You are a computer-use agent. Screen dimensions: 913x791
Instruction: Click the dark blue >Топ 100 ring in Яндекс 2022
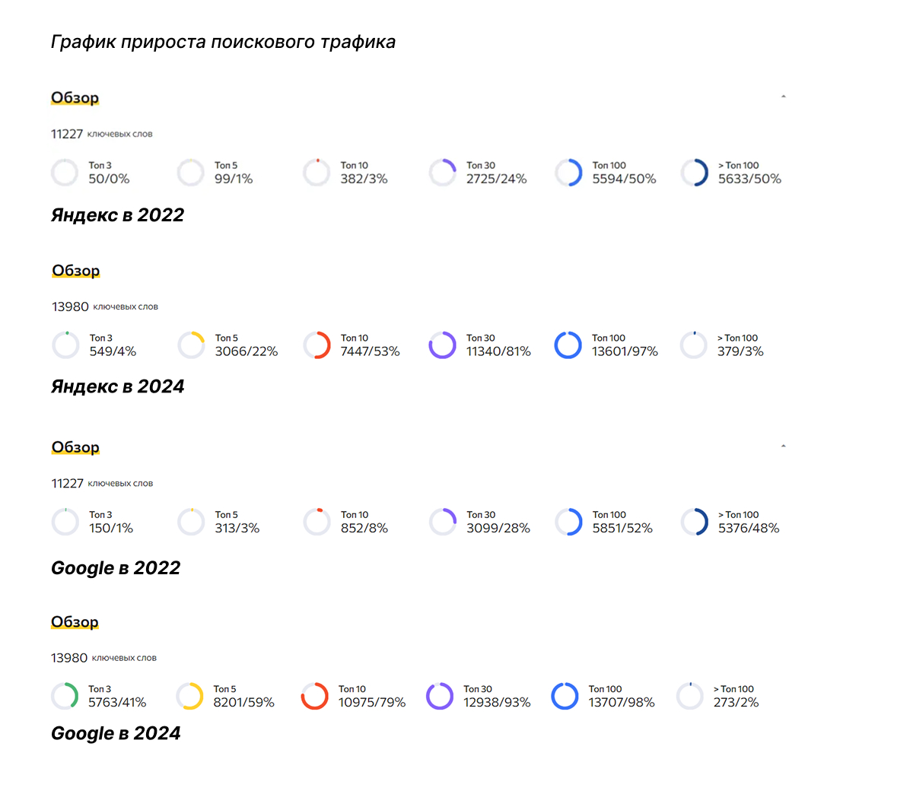click(695, 173)
